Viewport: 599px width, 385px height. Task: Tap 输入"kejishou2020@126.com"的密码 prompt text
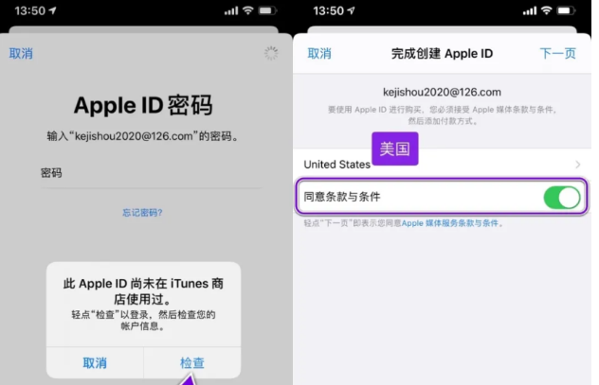click(143, 136)
